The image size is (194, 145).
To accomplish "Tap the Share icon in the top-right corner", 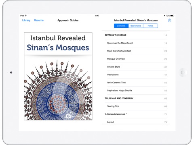I will point(169,21).
